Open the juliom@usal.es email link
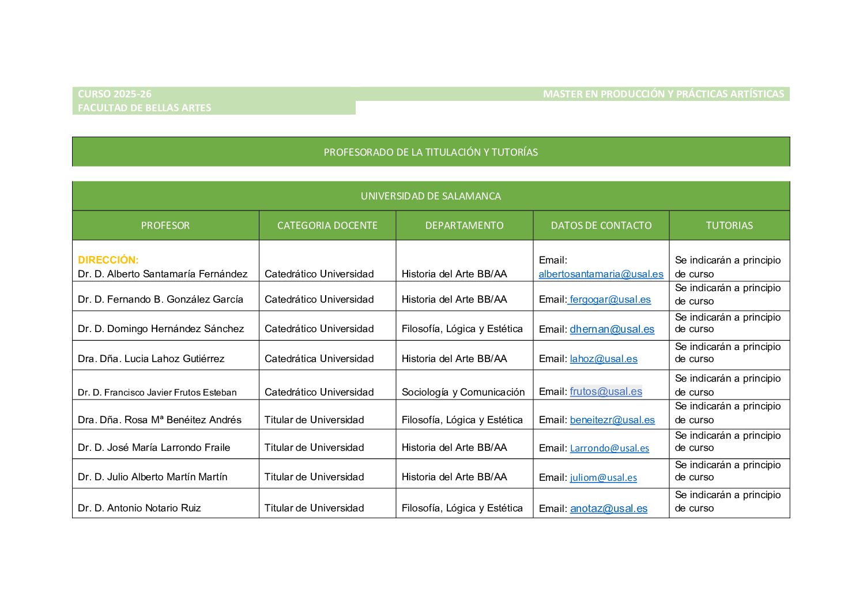The height and width of the screenshot is (610, 863). [x=604, y=477]
